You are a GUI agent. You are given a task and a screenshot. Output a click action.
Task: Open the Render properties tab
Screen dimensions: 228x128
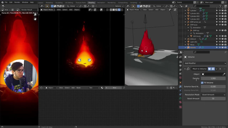(x=181, y=62)
